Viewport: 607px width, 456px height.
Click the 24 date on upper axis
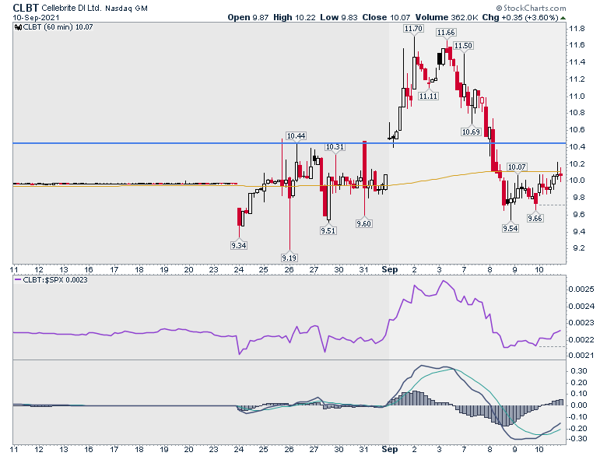tap(239, 269)
